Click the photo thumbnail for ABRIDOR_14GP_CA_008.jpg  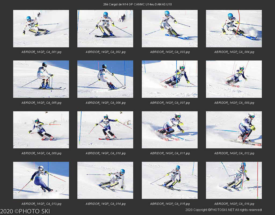pyautogui.click(x=234, y=79)
